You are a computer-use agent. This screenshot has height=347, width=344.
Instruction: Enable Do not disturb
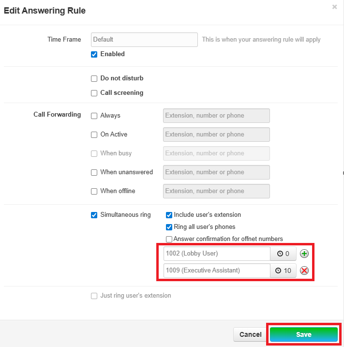coord(94,78)
